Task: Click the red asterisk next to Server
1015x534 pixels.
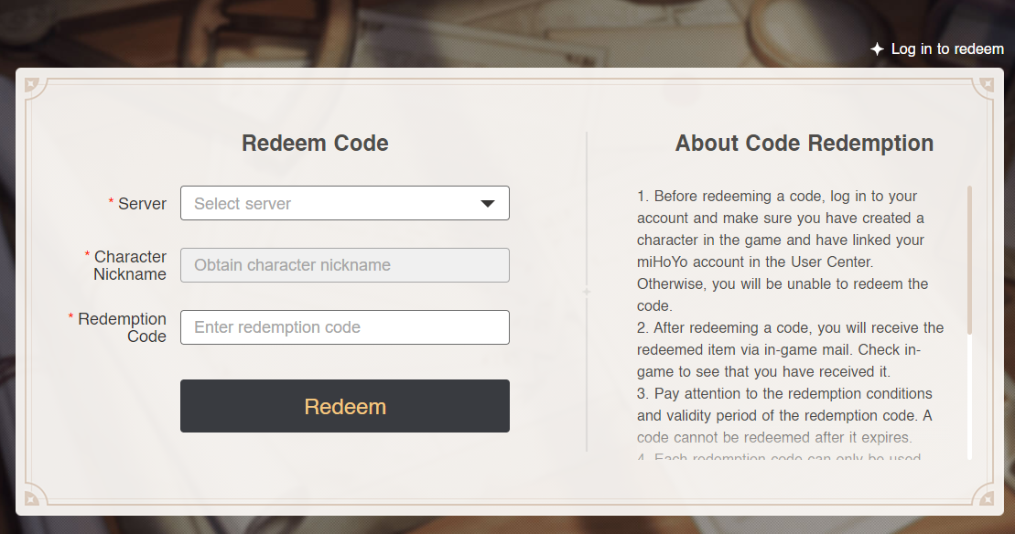Action: (x=112, y=202)
